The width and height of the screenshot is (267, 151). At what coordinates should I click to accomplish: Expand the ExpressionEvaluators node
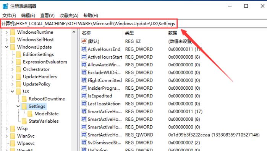click(12, 62)
